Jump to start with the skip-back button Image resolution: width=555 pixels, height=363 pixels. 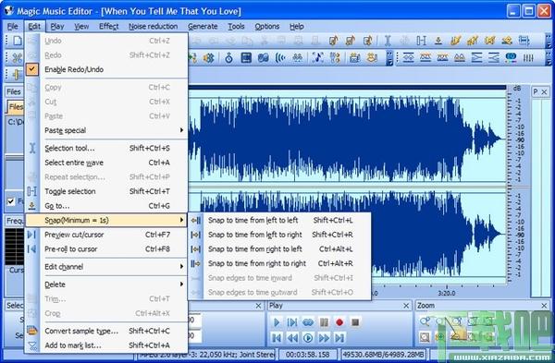(277, 338)
